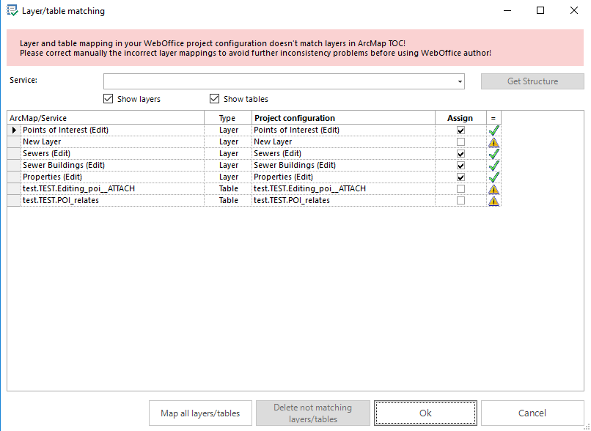This screenshot has height=431, width=591.
Task: Uncheck the Show layers checkbox
Action: (109, 99)
